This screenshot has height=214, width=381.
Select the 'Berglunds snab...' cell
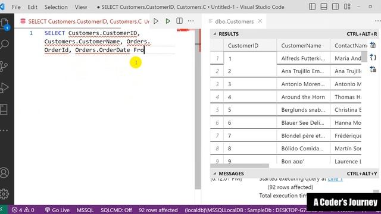tap(303, 110)
